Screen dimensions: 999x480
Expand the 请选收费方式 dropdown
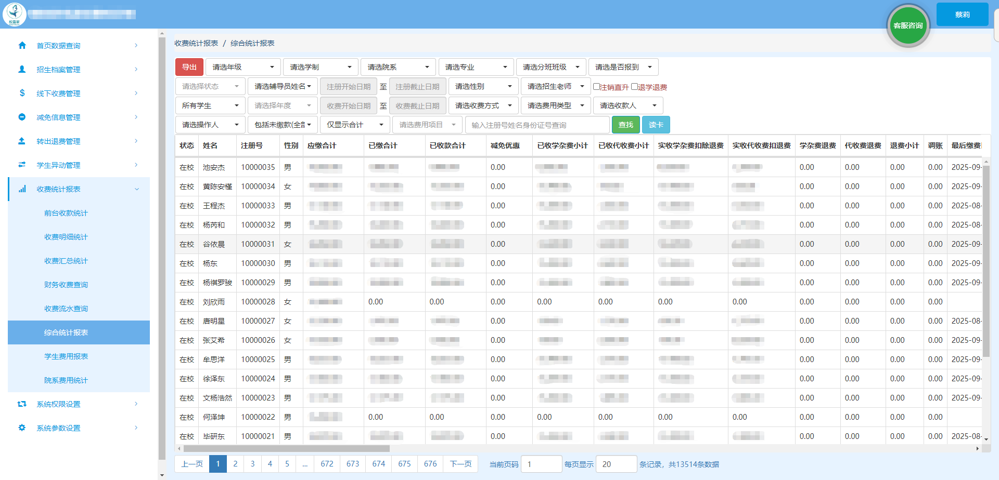point(483,106)
